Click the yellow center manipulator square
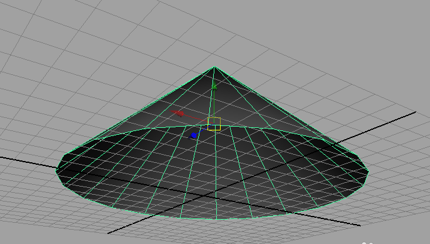The image size is (430, 244). [214, 124]
